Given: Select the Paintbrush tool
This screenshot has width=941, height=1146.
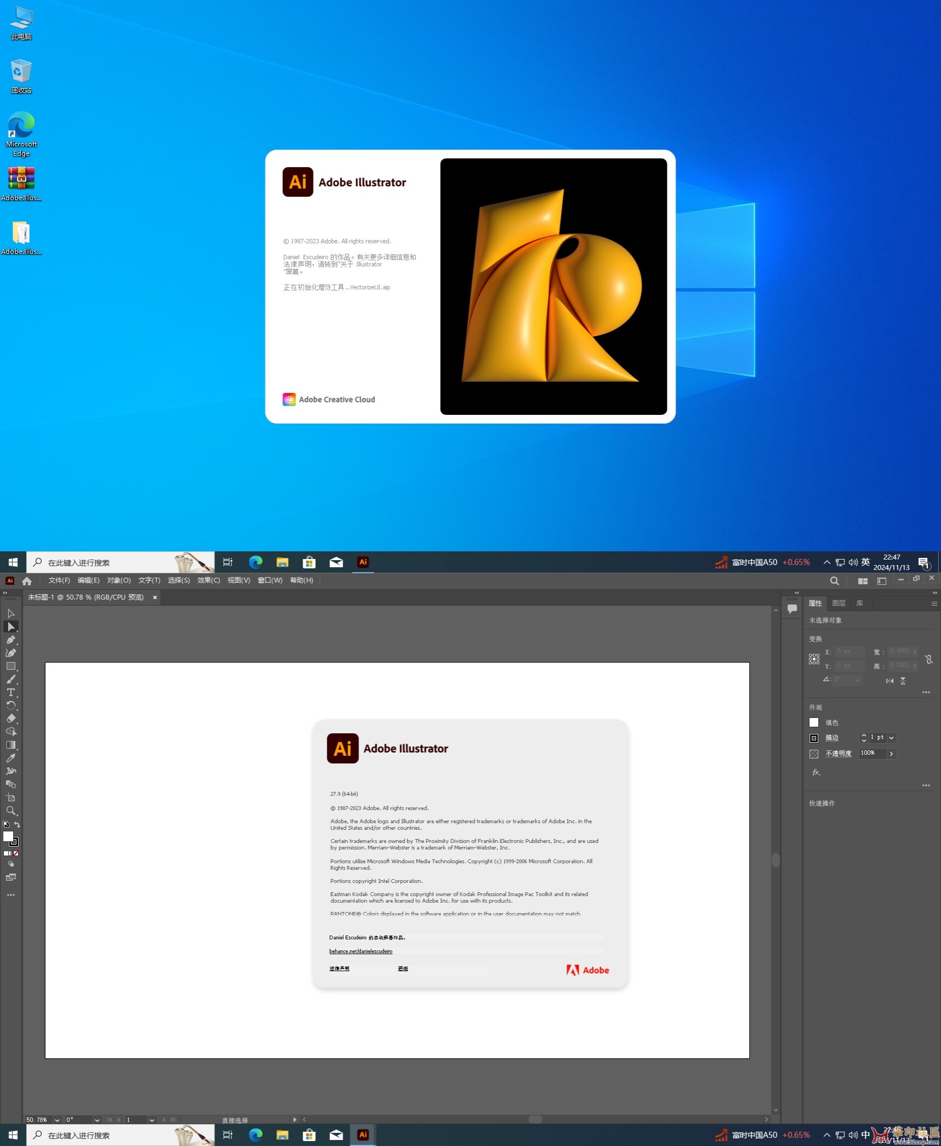Looking at the screenshot, I should [11, 679].
